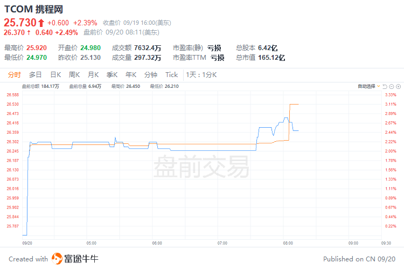Click the 3.33% percentage axis label
Image resolution: width=404 pixels, height=270 pixels.
(x=391, y=95)
